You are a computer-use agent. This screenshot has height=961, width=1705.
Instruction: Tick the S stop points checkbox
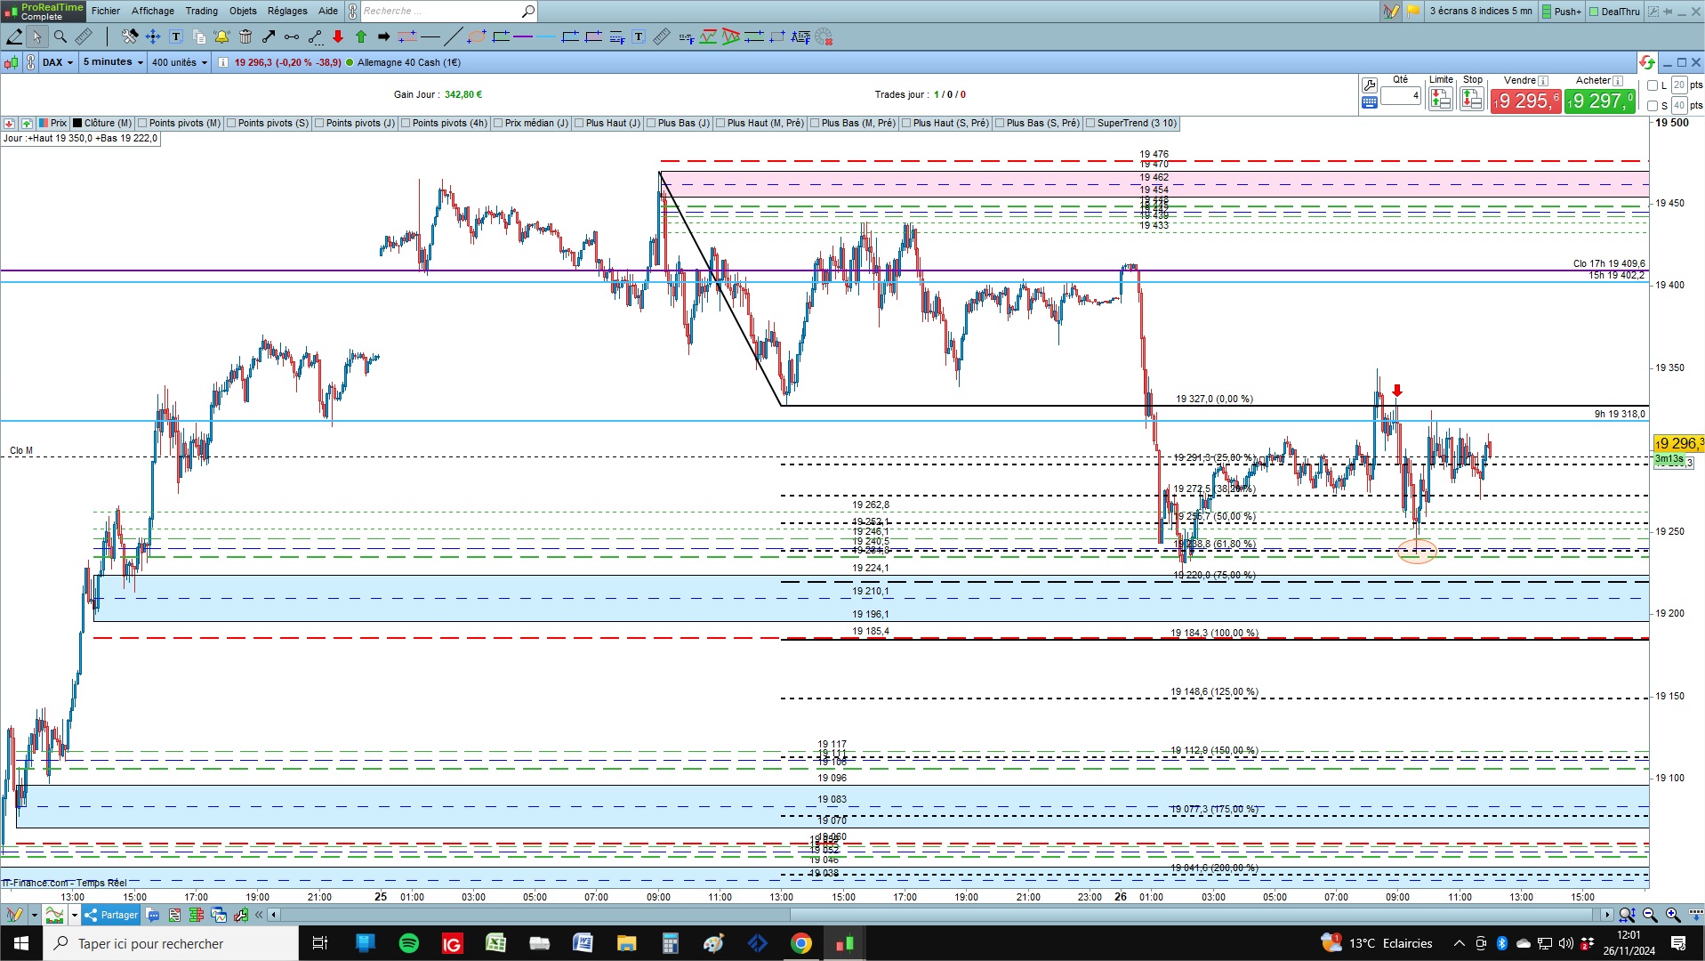[x=1653, y=106]
